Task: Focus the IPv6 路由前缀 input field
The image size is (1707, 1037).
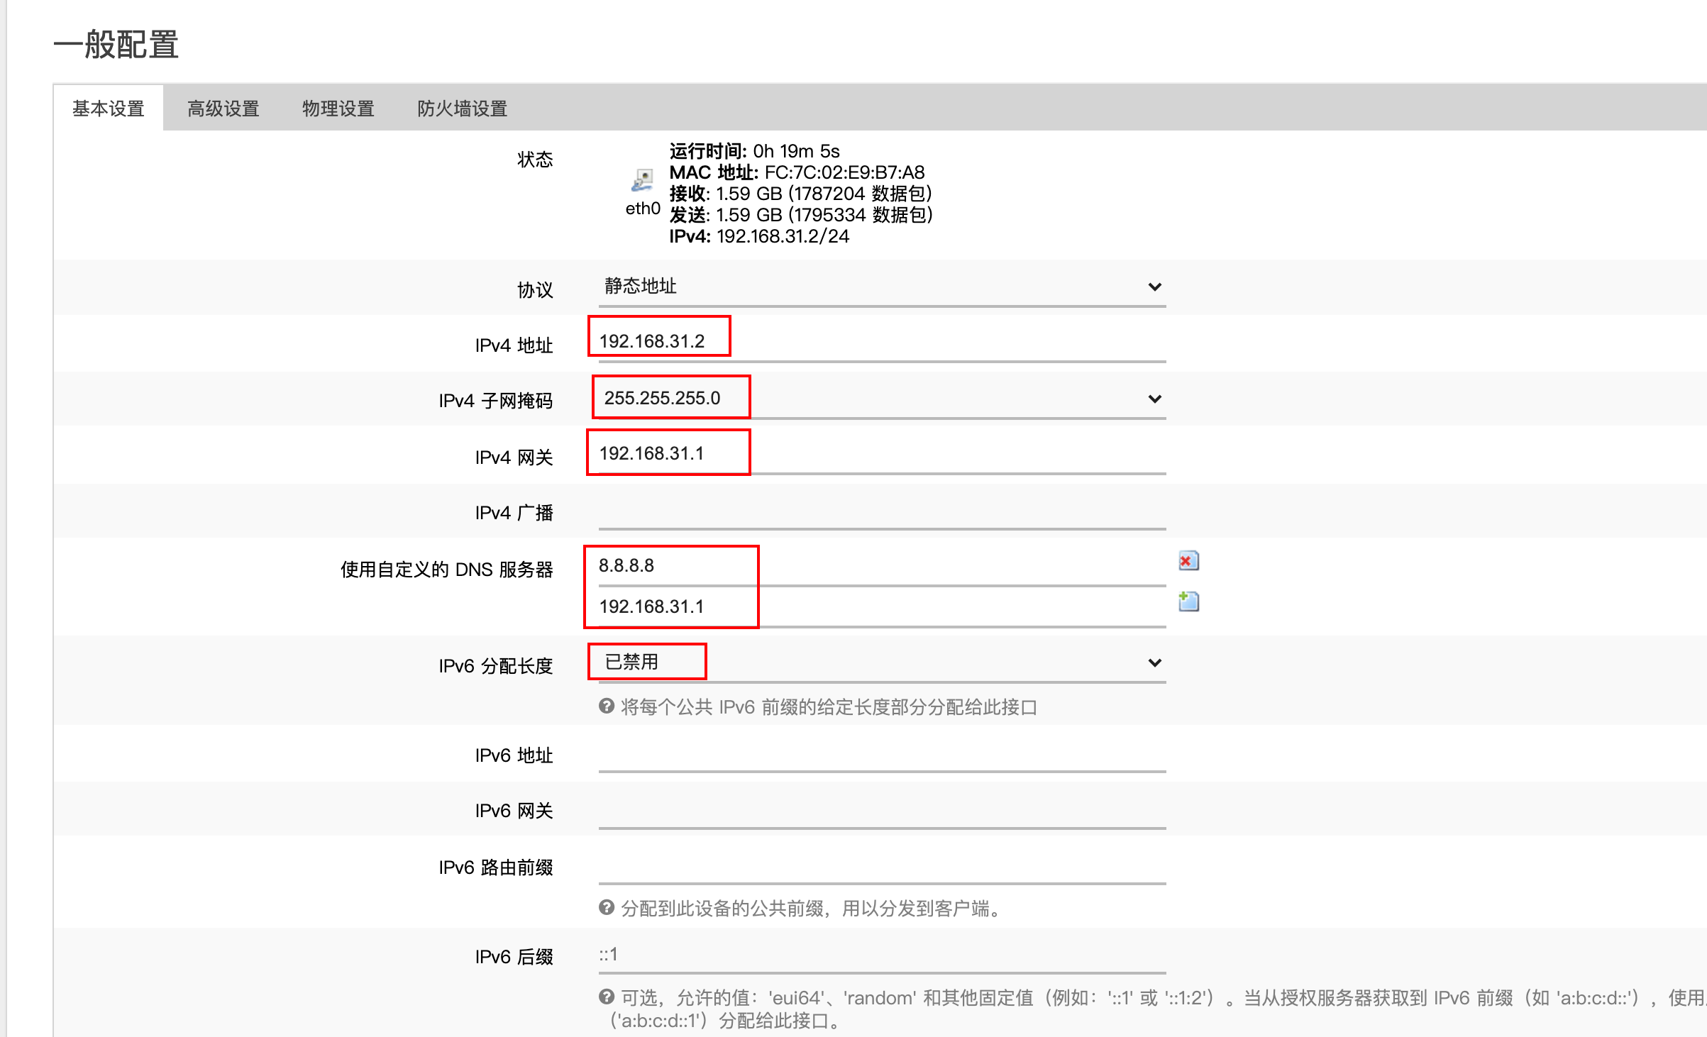Action: pyautogui.click(x=882, y=865)
